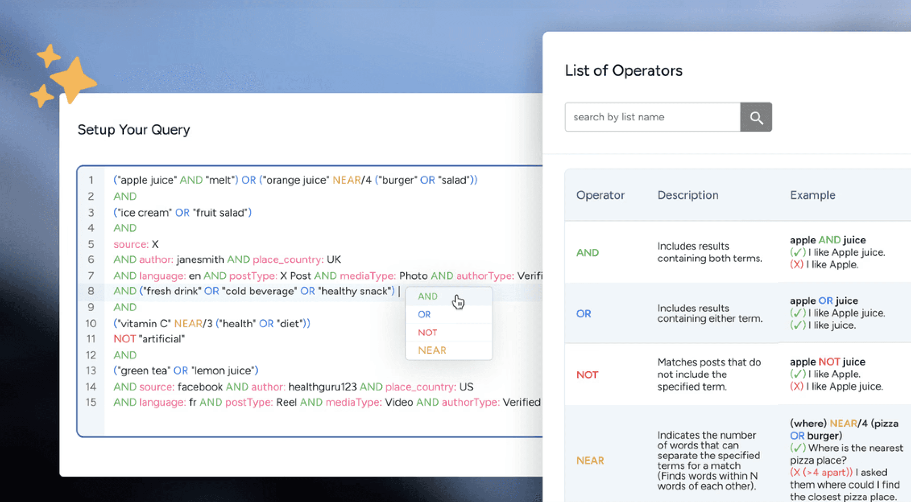Click the 'source:' keyword on line 5
911x502 pixels.
click(131, 244)
